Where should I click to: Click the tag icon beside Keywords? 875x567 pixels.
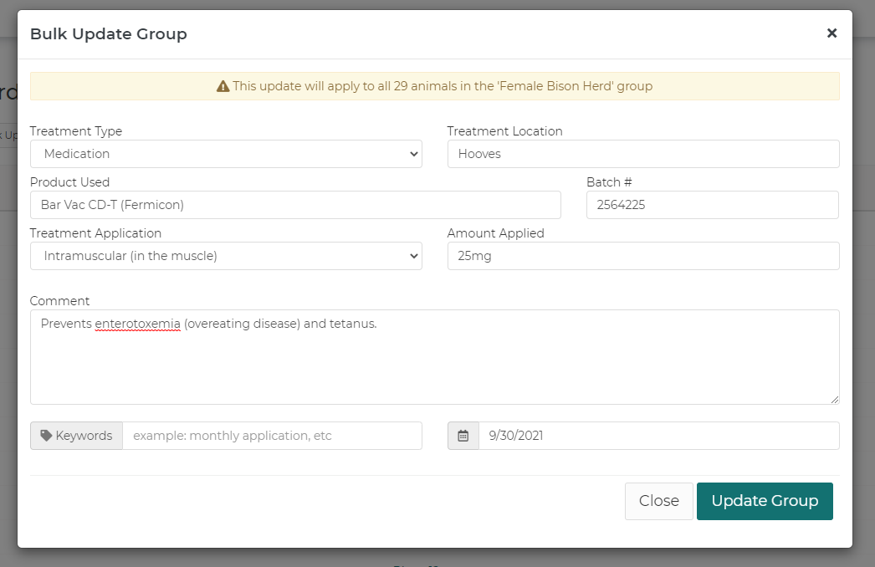[46, 436]
